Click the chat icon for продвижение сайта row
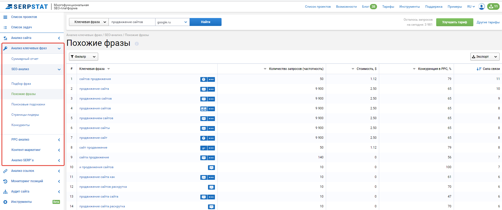 coord(204,89)
